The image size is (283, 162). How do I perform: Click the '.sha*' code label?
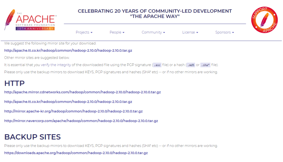click(205, 65)
